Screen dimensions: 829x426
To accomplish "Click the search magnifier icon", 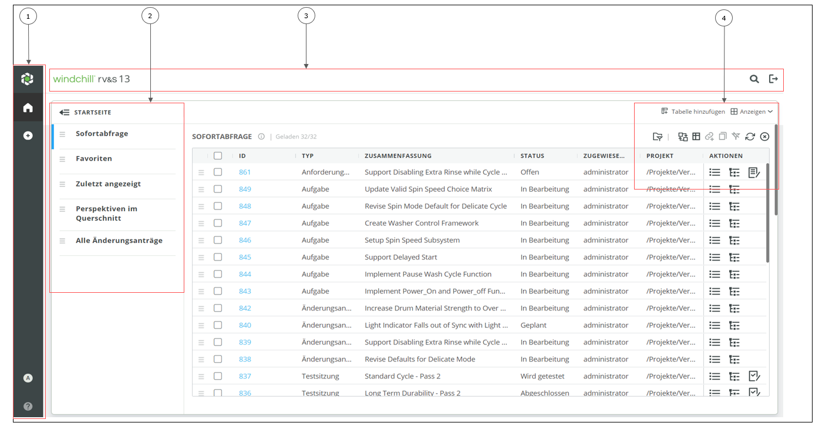I will (754, 79).
